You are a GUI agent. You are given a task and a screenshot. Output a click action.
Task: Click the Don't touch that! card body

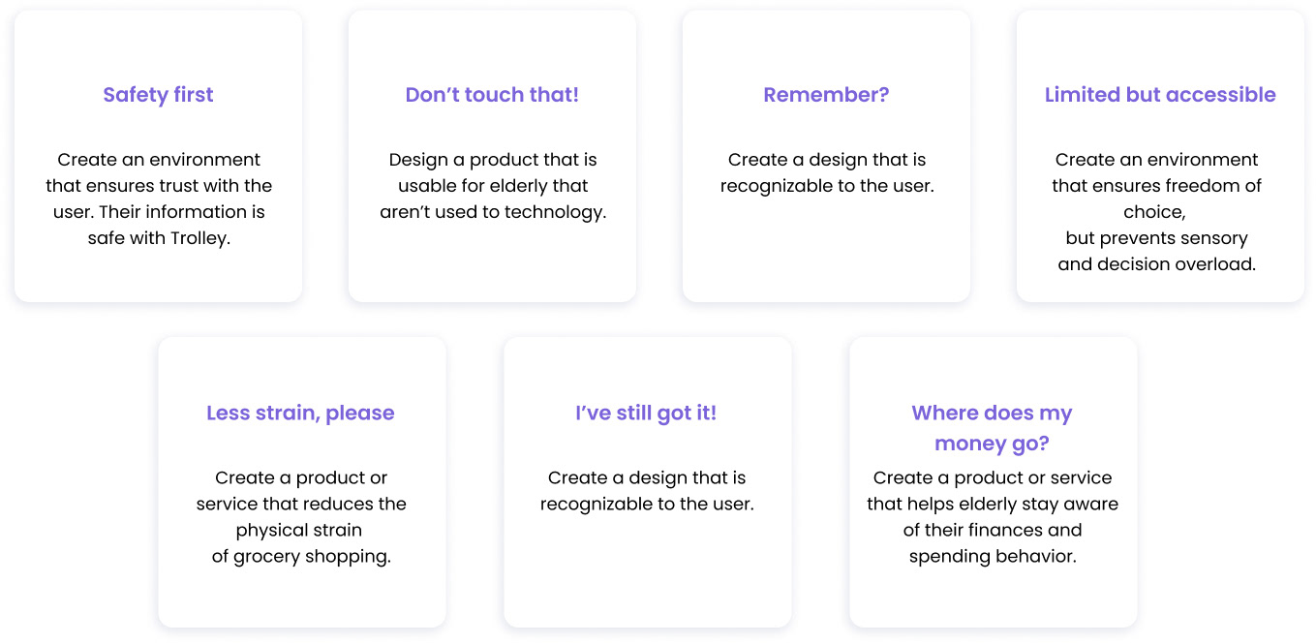492,156
